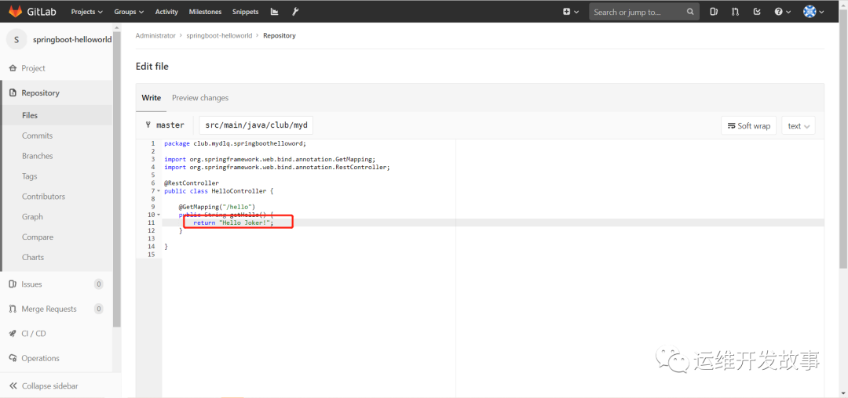Screen dimensions: 848x398
Task: Click Repository in the breadcrumb
Action: click(280, 35)
